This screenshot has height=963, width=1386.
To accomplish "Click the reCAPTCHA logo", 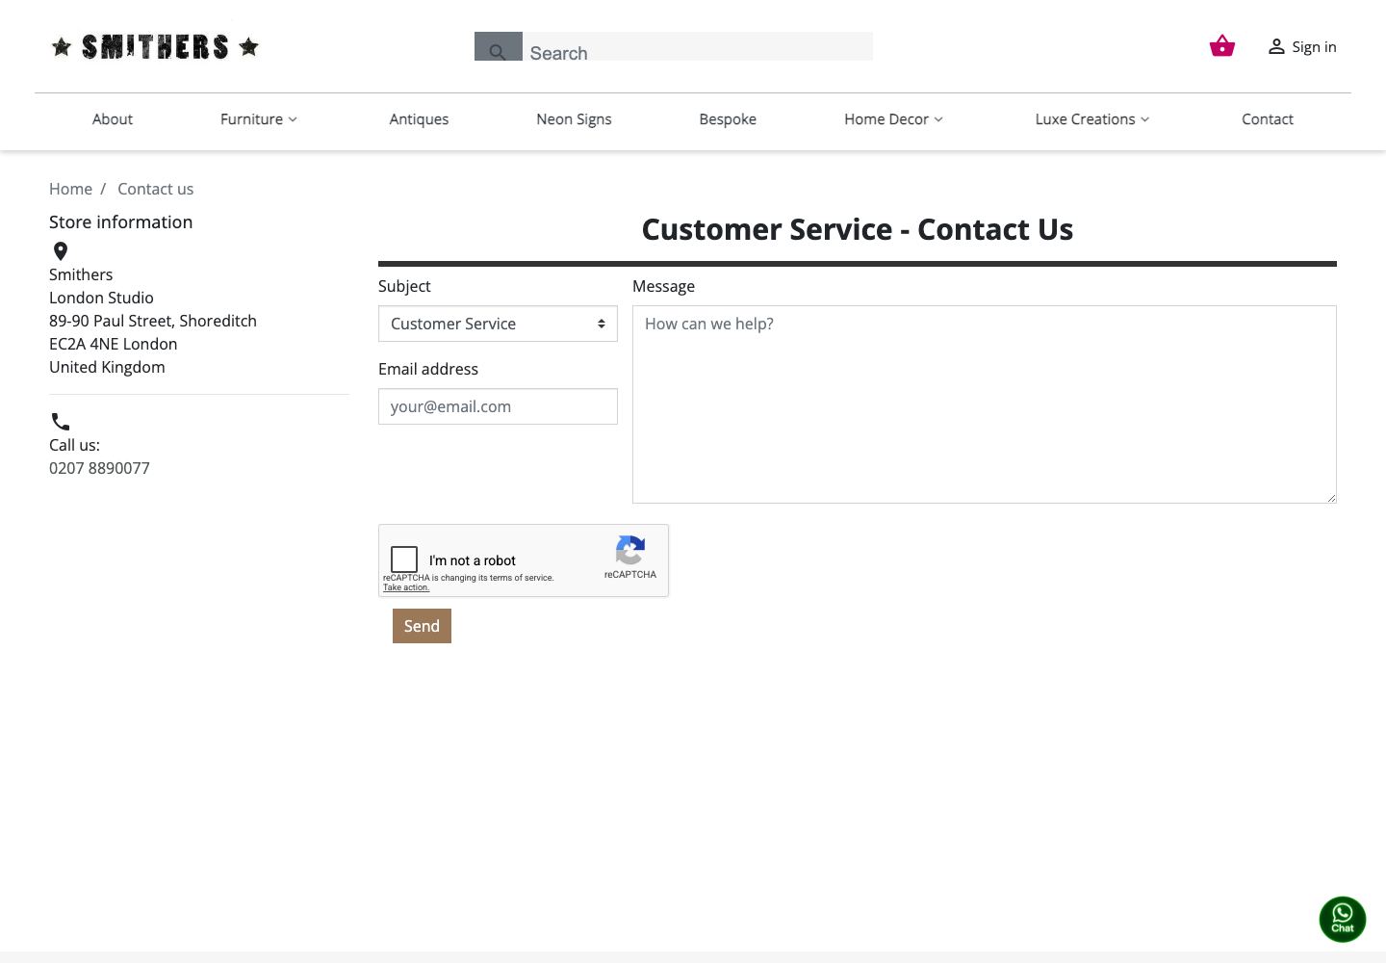I will pyautogui.click(x=630, y=551).
